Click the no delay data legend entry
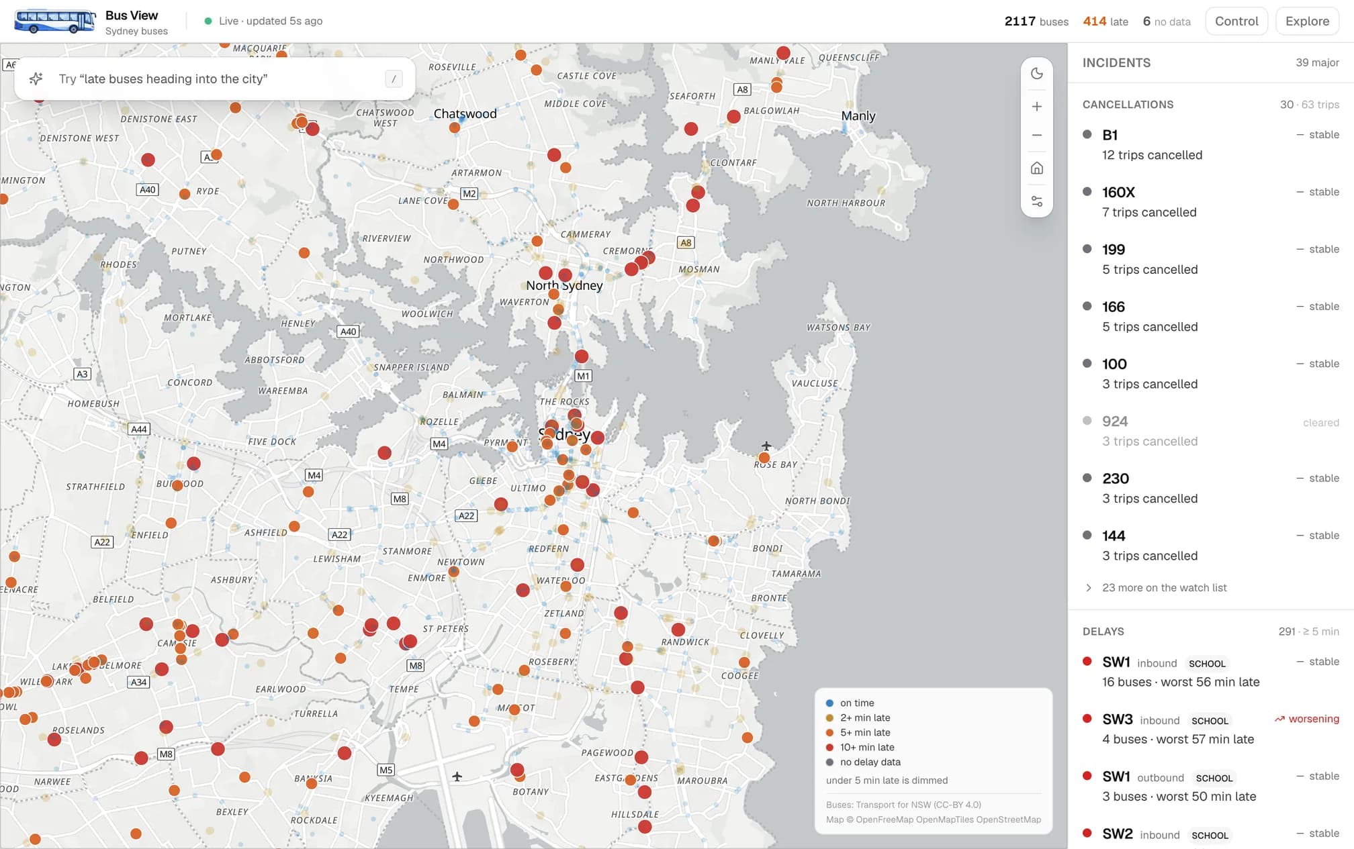 pos(864,762)
